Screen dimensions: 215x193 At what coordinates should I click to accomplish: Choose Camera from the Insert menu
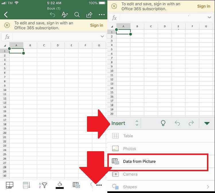point(161,174)
